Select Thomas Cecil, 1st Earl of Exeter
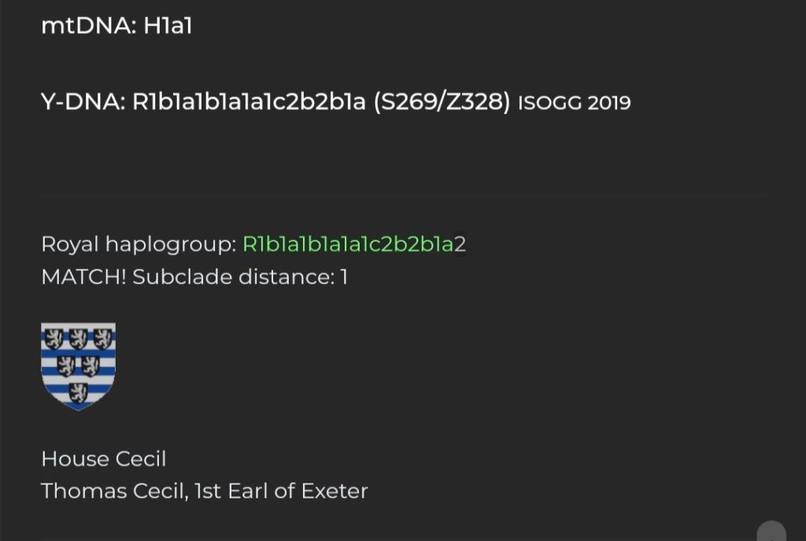 pyautogui.click(x=204, y=491)
